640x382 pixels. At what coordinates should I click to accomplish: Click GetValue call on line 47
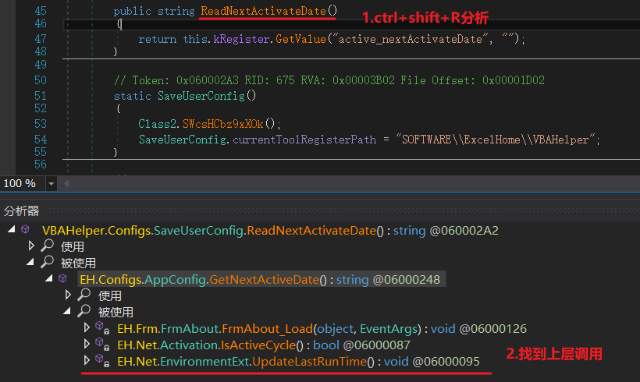300,39
